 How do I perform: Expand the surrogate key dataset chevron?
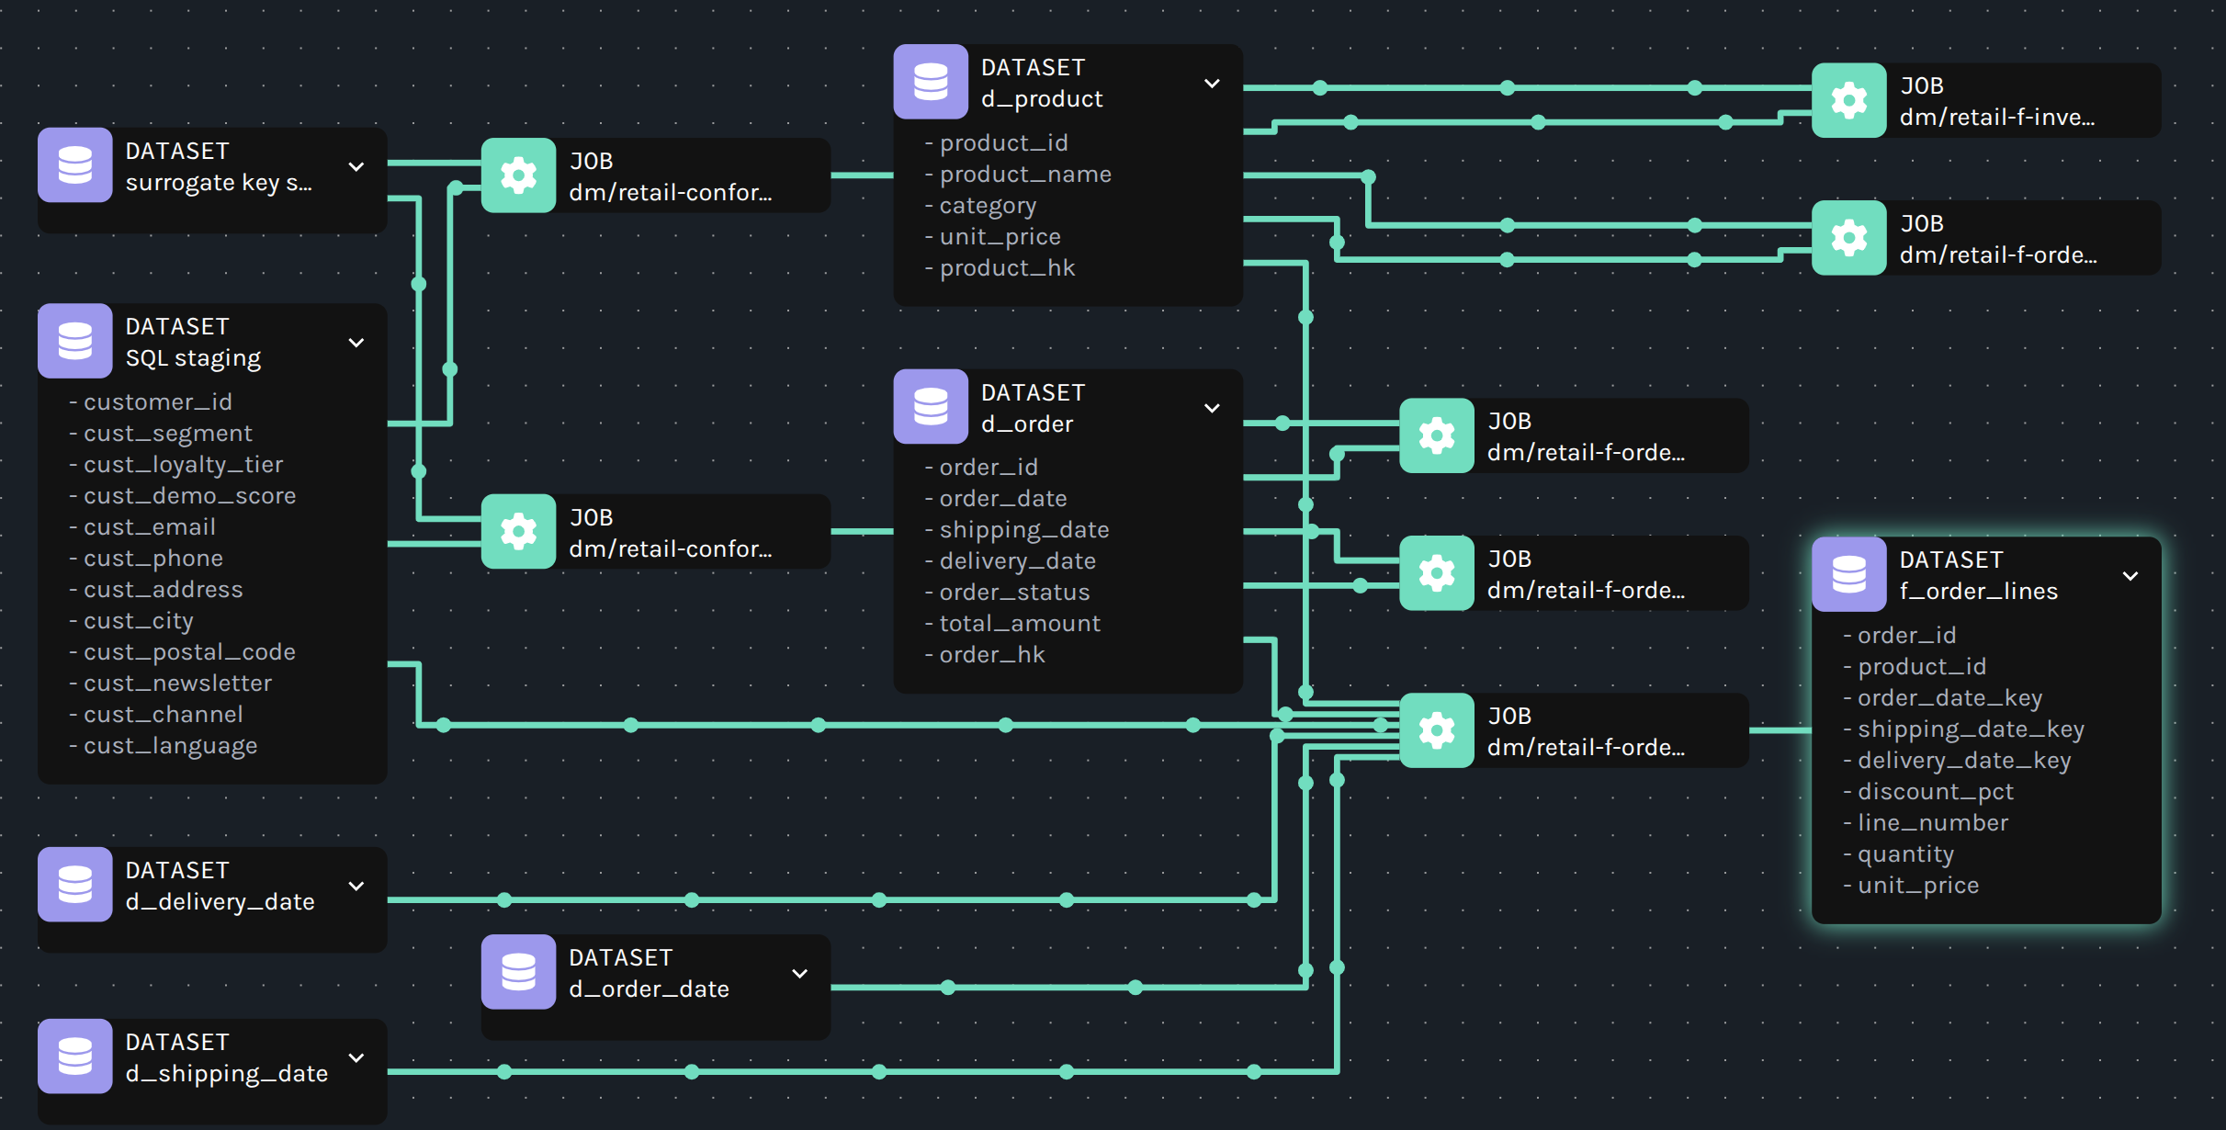point(356,166)
